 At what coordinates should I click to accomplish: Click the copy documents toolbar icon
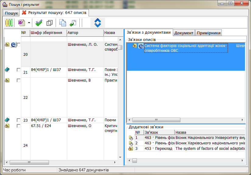coord(62,23)
